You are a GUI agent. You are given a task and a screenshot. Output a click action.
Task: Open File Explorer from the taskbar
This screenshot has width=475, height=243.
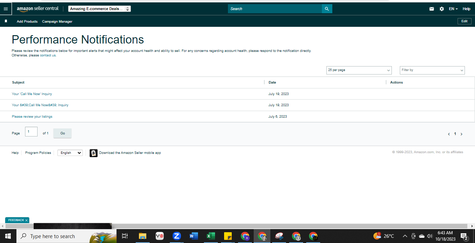(x=143, y=236)
